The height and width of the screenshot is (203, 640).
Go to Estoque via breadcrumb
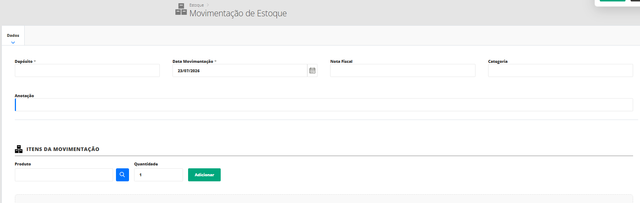click(196, 5)
